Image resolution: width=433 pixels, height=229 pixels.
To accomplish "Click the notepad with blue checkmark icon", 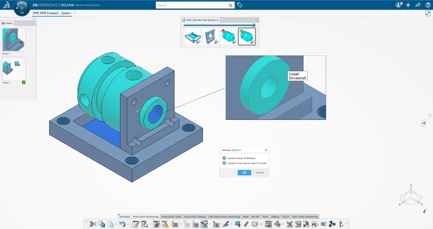I will pyautogui.click(x=157, y=224).
